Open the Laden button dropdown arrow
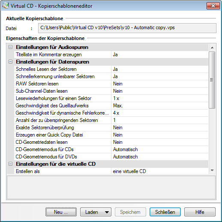222x222 pixels. click(107, 212)
